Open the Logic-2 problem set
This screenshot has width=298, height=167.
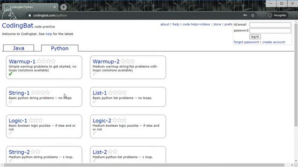tap(102, 121)
